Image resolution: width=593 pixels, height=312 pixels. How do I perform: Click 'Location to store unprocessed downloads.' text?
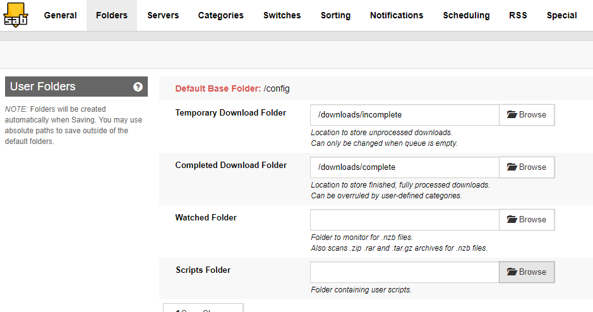381,133
